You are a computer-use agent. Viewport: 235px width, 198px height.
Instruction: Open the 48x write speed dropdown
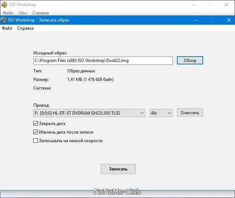tap(161, 113)
